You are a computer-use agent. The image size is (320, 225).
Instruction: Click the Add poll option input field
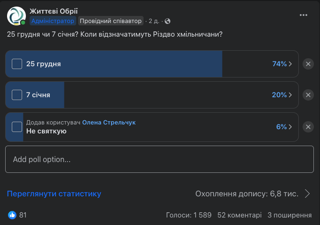[x=159, y=159]
